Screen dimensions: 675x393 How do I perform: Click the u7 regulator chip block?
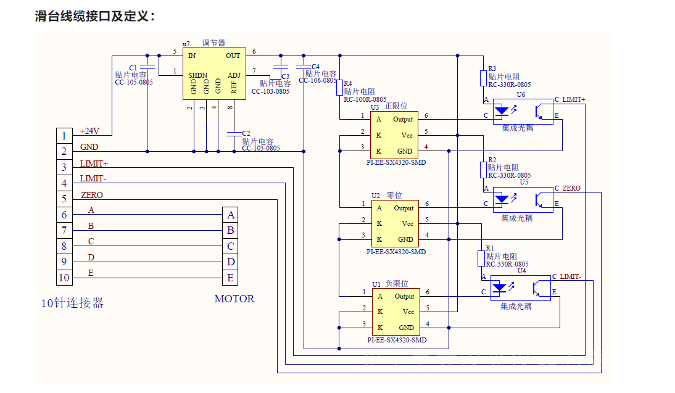point(213,73)
